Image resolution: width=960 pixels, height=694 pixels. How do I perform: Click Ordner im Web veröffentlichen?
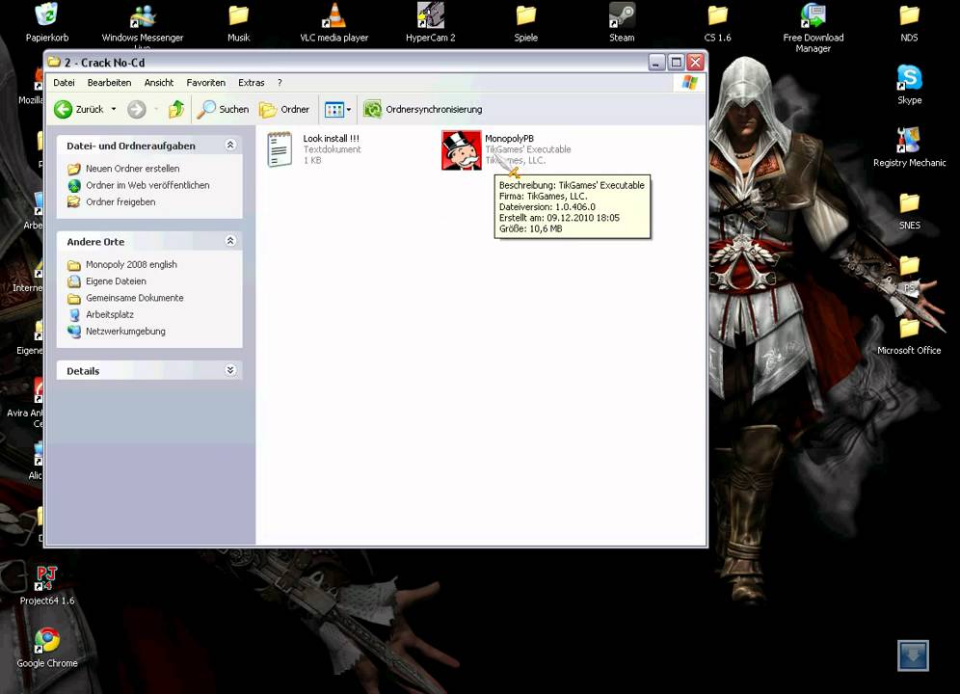(147, 185)
